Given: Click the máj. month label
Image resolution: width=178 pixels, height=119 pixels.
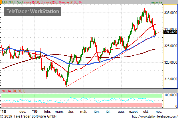Looking at the screenshot, I should click(84, 112).
